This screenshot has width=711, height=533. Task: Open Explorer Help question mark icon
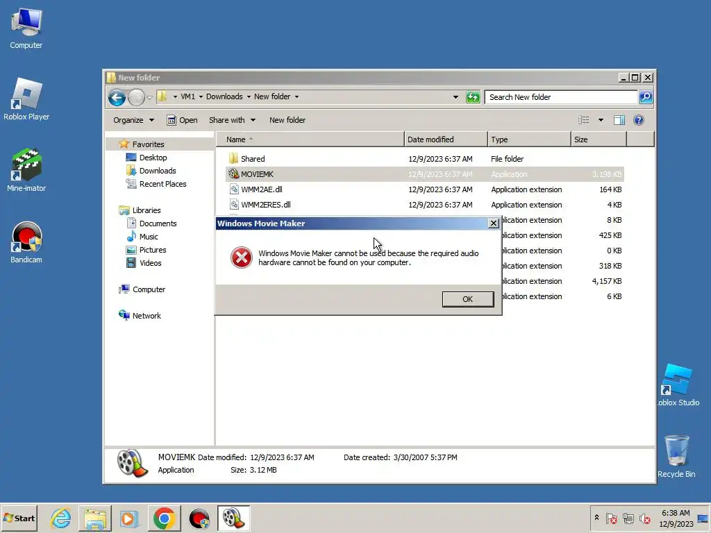click(639, 120)
